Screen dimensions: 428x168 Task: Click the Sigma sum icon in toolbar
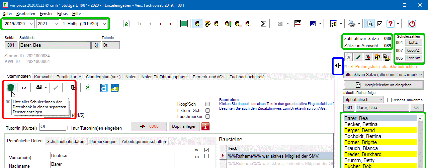(x=263, y=24)
